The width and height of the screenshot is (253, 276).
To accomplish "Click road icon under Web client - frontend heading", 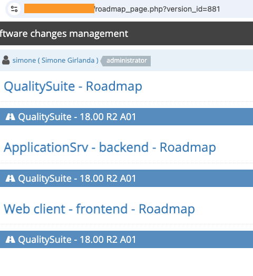I will (10, 240).
